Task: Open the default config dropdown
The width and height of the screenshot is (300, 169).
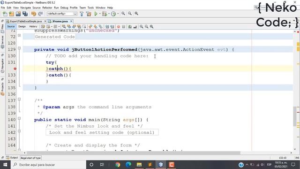Action: 62,14
